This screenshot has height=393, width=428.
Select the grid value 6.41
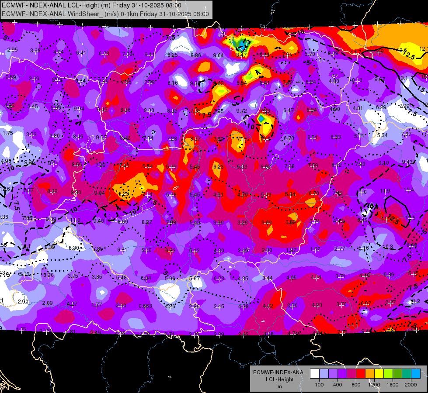(81, 53)
